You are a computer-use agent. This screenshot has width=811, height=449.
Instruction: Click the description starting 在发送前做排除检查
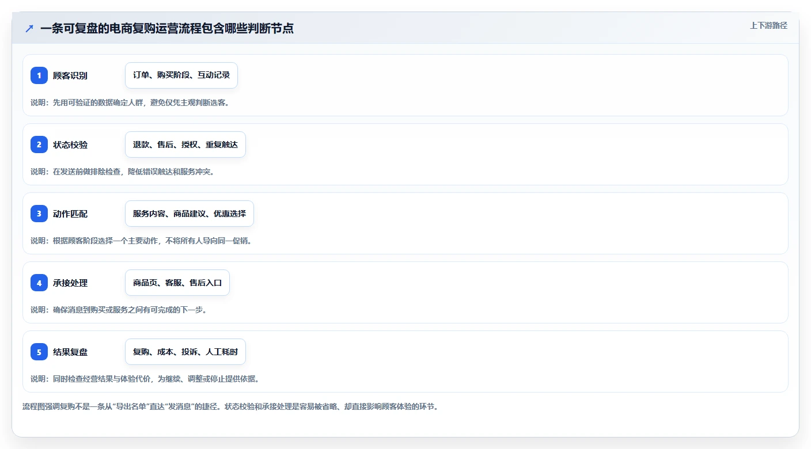point(122,172)
